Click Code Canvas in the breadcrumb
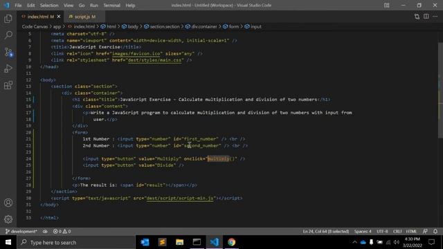Viewport: 443px width, 249px height. (35, 26)
